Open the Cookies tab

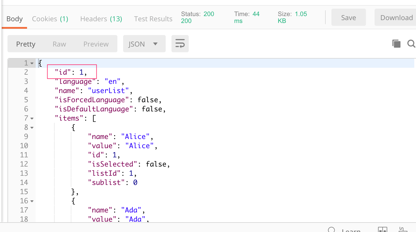50,19
